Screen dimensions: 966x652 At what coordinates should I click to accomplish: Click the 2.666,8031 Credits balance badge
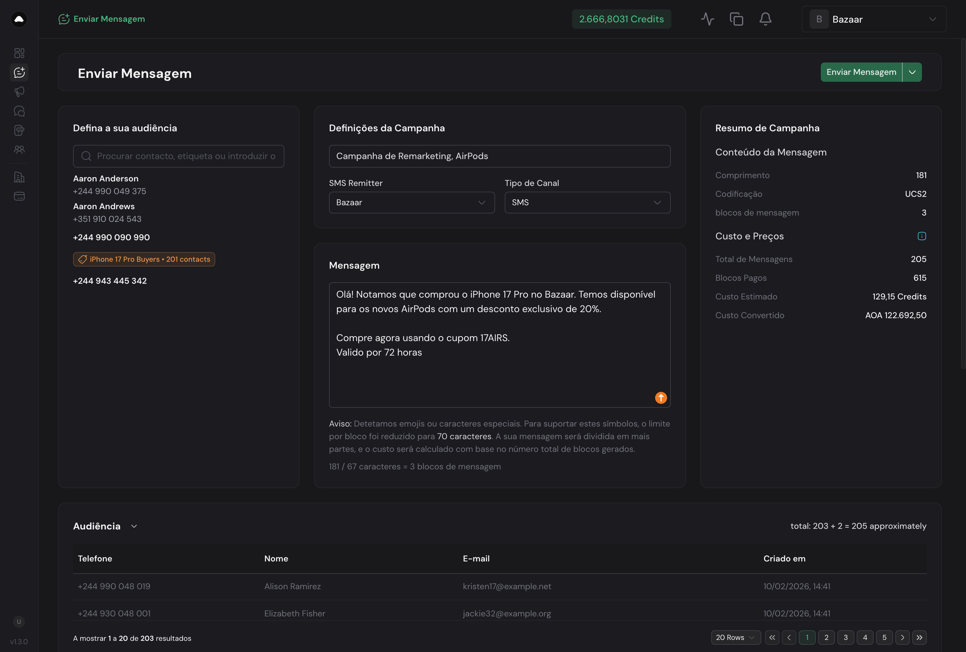pyautogui.click(x=622, y=19)
